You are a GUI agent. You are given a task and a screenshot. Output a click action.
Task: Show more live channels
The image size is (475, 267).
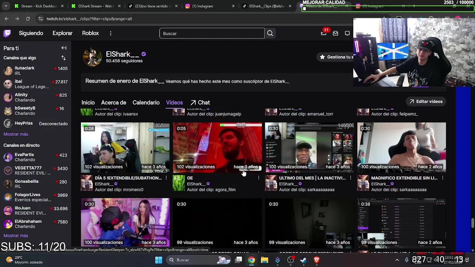[x=16, y=235]
